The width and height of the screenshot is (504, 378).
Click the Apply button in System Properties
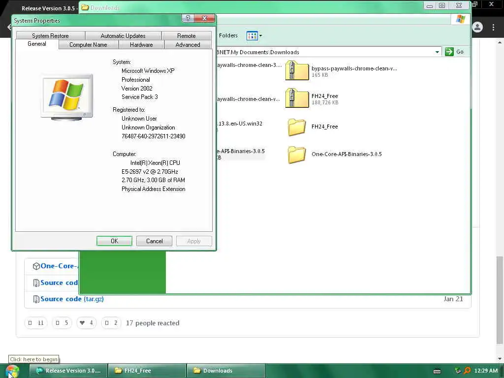194,241
